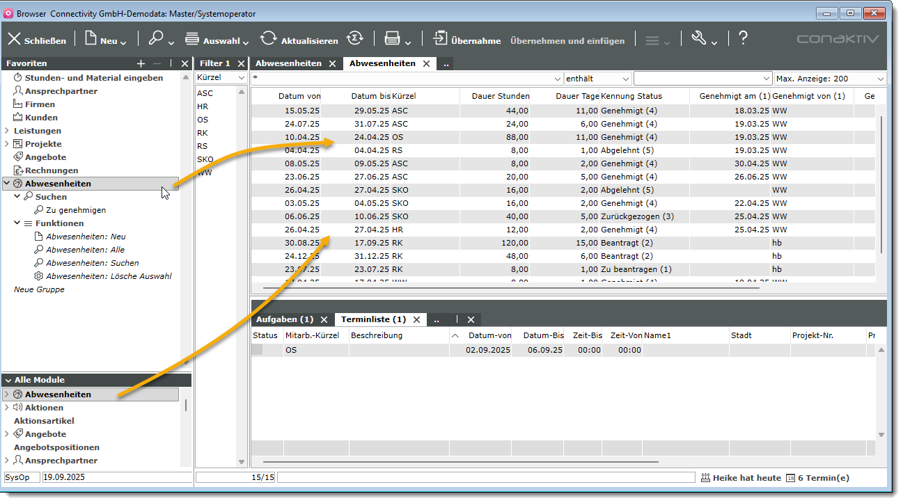Collapse the Abwesenheiten favorites tree node
This screenshot has height=503, width=903.
click(7, 184)
